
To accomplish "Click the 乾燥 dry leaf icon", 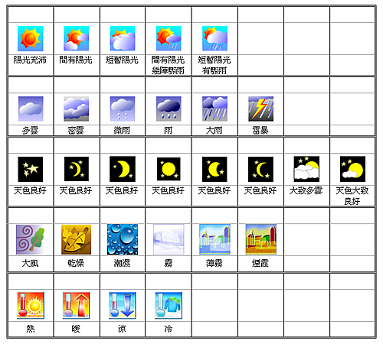I will (77, 239).
